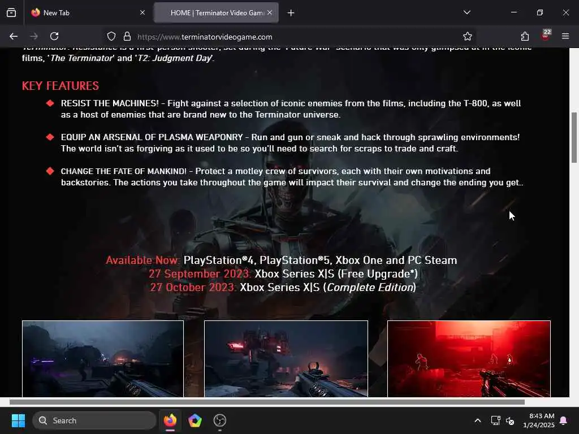Screen dimensions: 579x434
Task: Click the forward navigation arrow
Action: pos(34,36)
